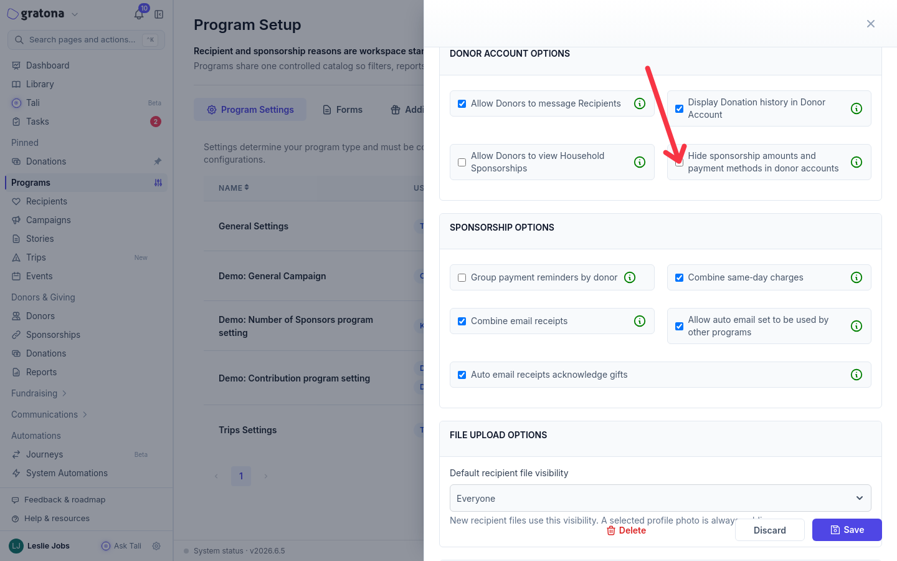Open Ask Tali assistant
The height and width of the screenshot is (561, 897).
click(121, 546)
